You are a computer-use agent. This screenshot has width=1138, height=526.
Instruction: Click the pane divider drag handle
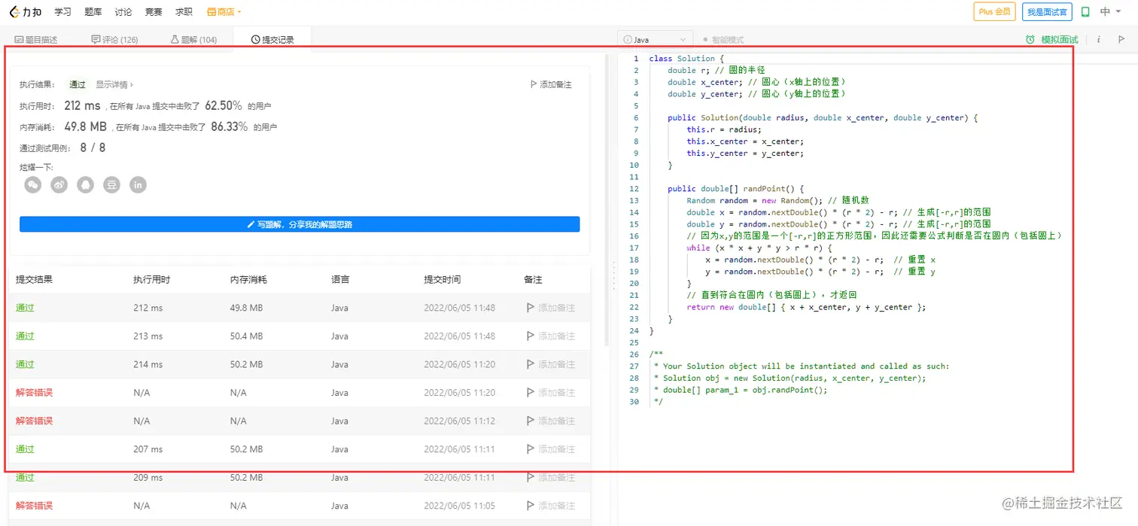pos(613,275)
